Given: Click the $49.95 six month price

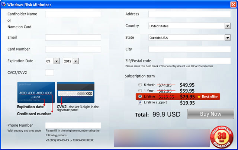Looking at the screenshot, I should (x=187, y=85).
